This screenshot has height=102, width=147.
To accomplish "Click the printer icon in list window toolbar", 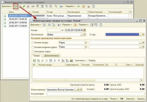I will (x=88, y=7).
